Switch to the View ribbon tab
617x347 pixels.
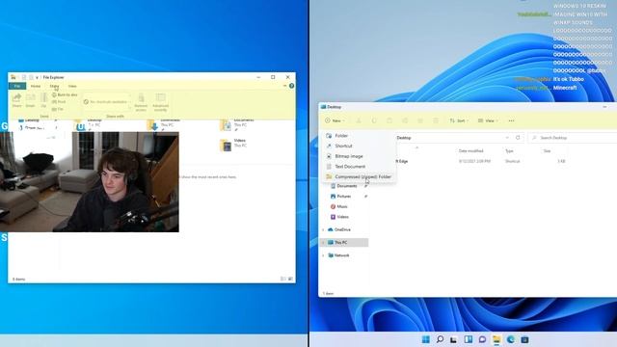[72, 86]
